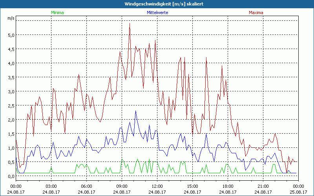Viewport: 314px width, 196px height.
Task: Select the 18:00 time axis label
Action: [228, 186]
